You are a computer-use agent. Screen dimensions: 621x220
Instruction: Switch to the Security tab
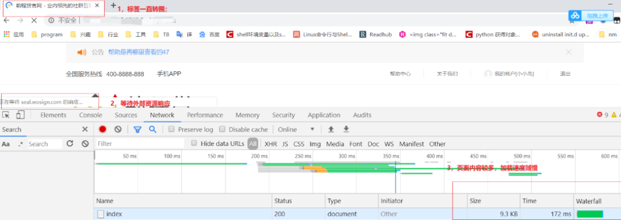click(x=283, y=115)
